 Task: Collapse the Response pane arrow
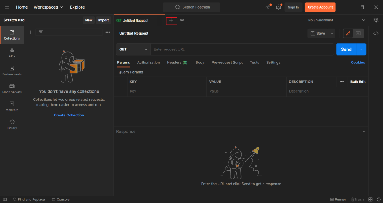pyautogui.click(x=364, y=132)
